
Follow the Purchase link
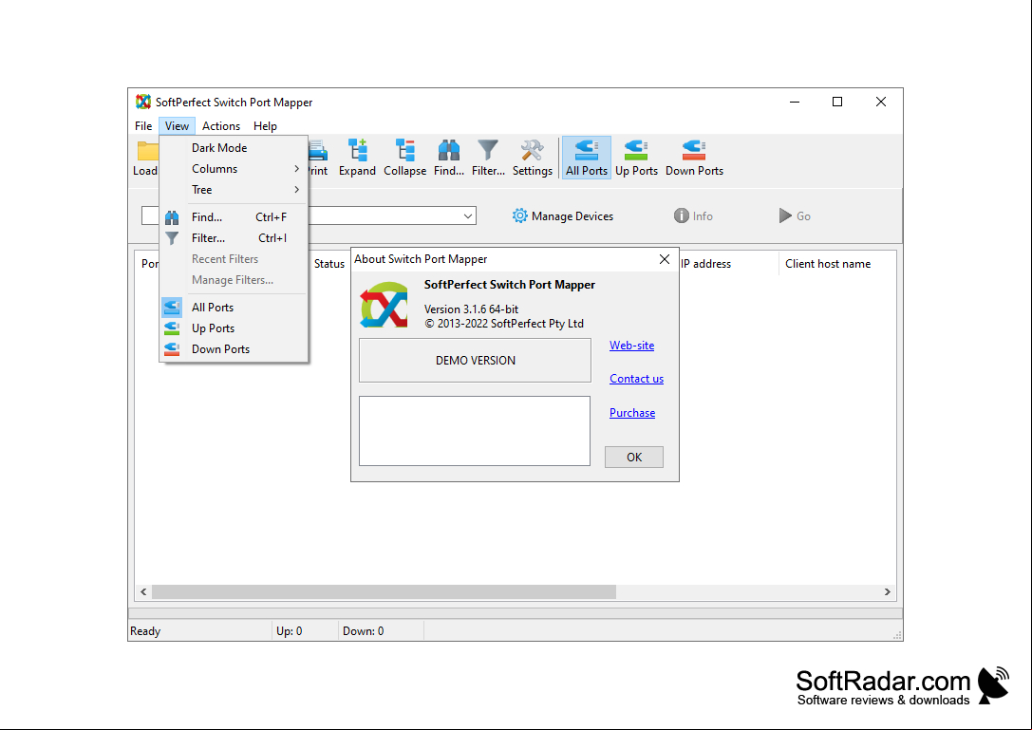click(x=632, y=413)
